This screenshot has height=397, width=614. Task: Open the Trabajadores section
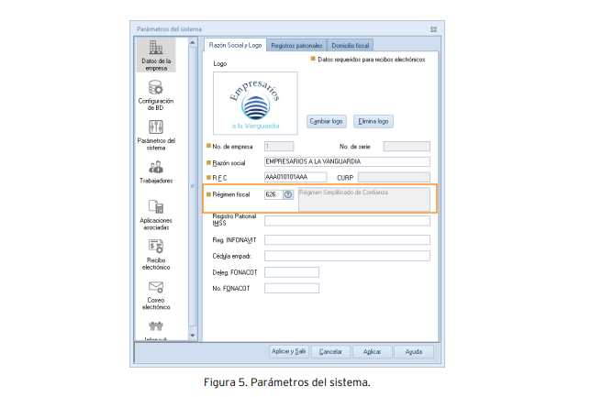point(155,171)
